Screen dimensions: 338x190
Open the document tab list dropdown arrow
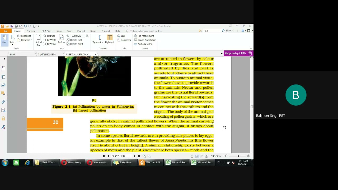(222, 54)
